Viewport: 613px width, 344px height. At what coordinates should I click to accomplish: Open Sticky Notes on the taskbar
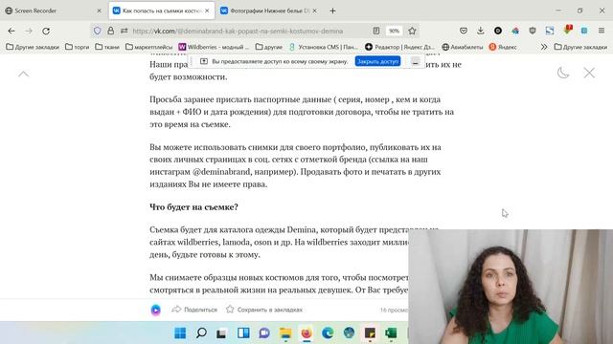pos(370,333)
